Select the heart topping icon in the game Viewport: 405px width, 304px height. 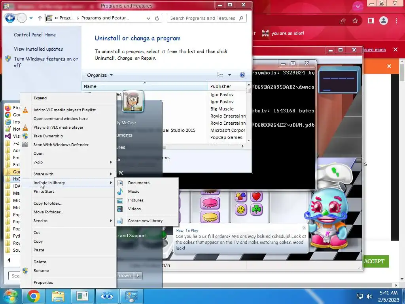click(x=256, y=197)
